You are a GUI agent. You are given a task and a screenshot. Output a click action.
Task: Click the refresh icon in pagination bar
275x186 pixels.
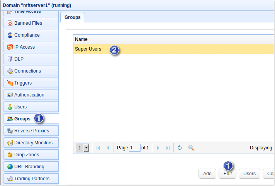coord(180,148)
